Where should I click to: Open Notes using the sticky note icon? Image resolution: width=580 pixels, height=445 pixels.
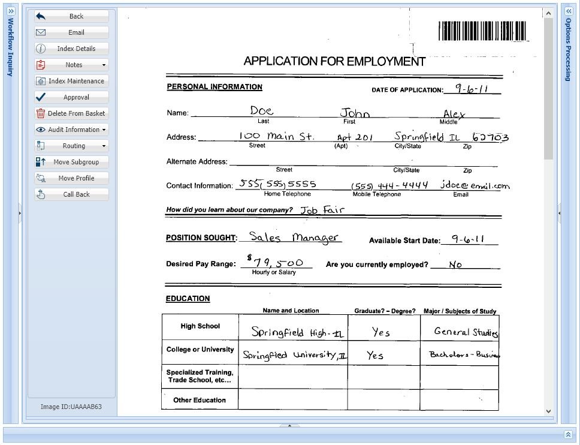tap(40, 64)
